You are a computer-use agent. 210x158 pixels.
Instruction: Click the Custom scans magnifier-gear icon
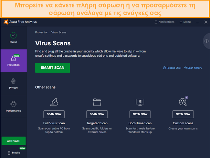pos(183,102)
